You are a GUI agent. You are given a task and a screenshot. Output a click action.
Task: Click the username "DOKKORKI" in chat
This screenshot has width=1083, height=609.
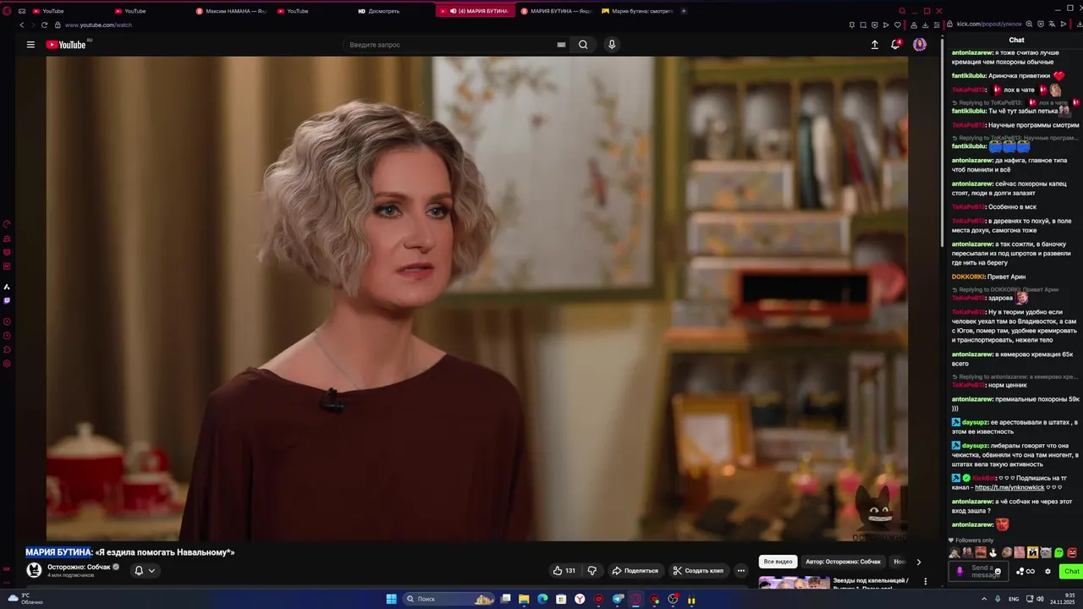[968, 277]
